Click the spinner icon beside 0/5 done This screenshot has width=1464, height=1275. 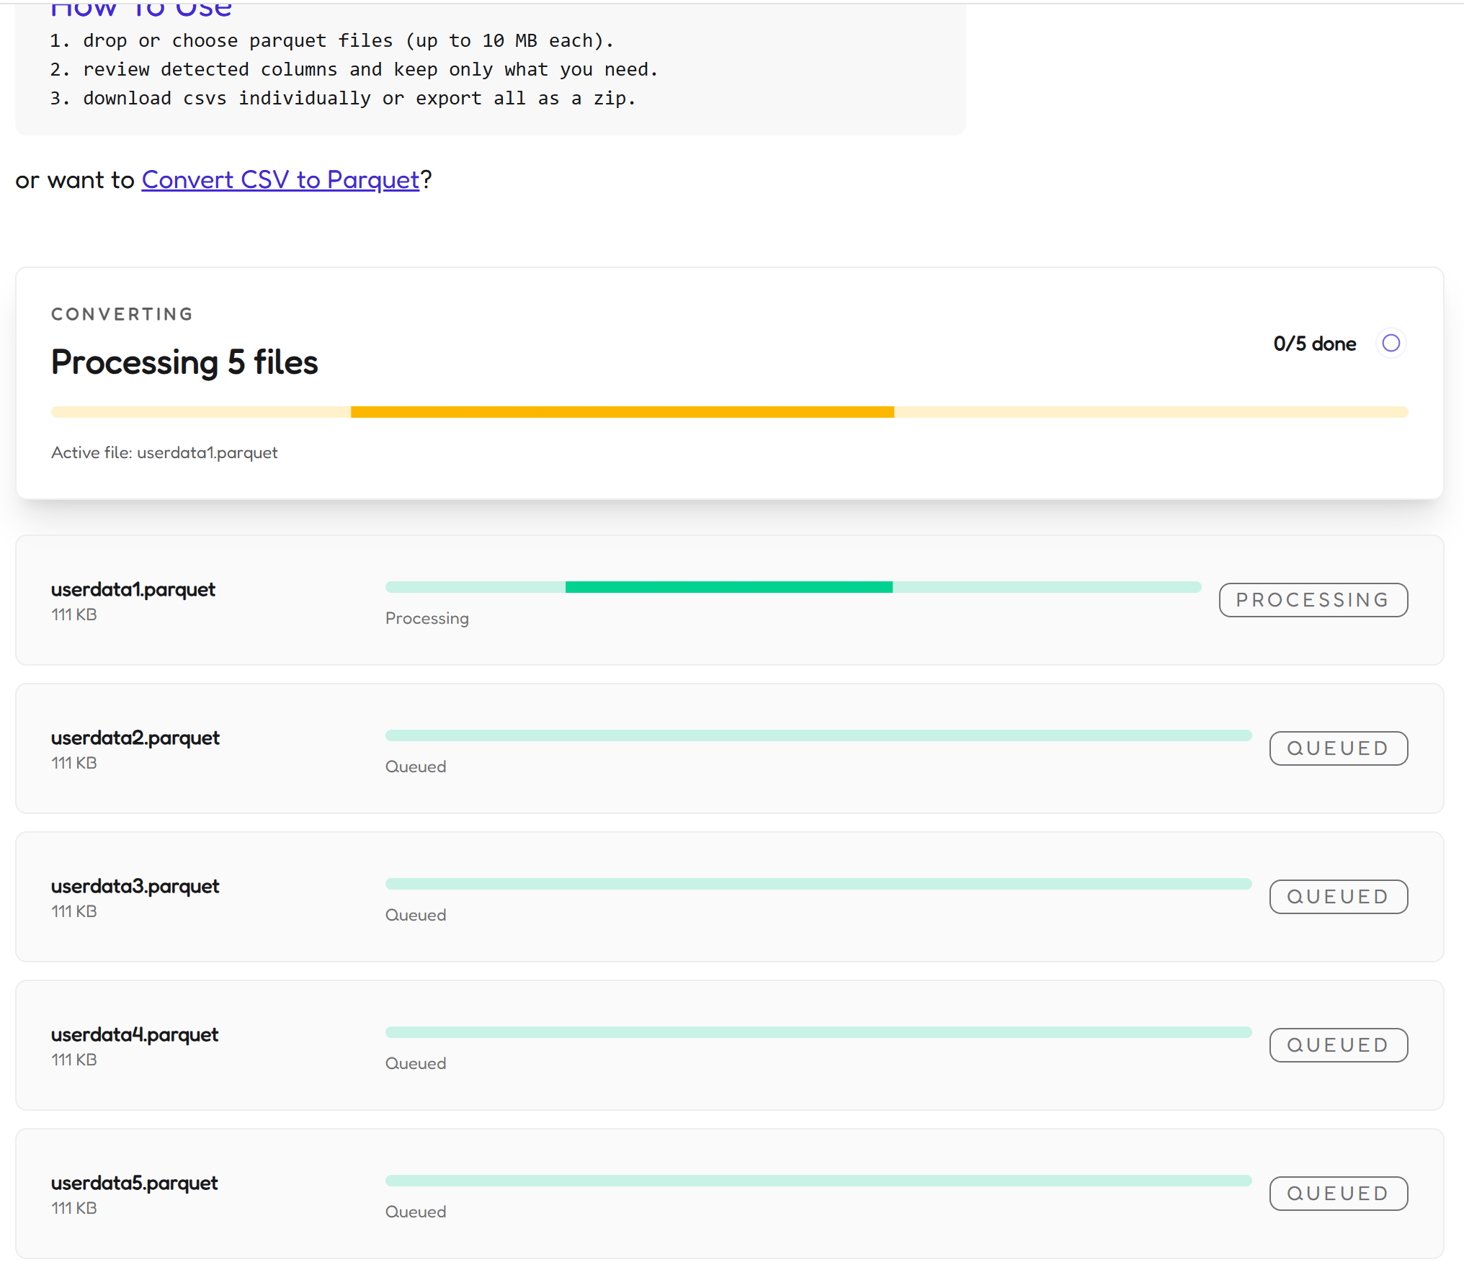(x=1391, y=343)
